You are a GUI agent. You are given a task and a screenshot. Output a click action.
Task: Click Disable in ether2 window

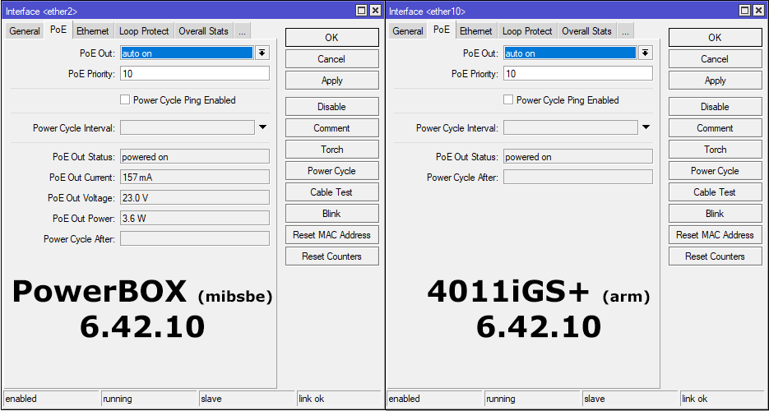pos(332,106)
